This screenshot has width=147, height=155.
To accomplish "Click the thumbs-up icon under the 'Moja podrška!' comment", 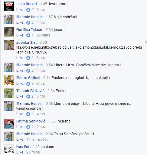I will click(x=28, y=22).
